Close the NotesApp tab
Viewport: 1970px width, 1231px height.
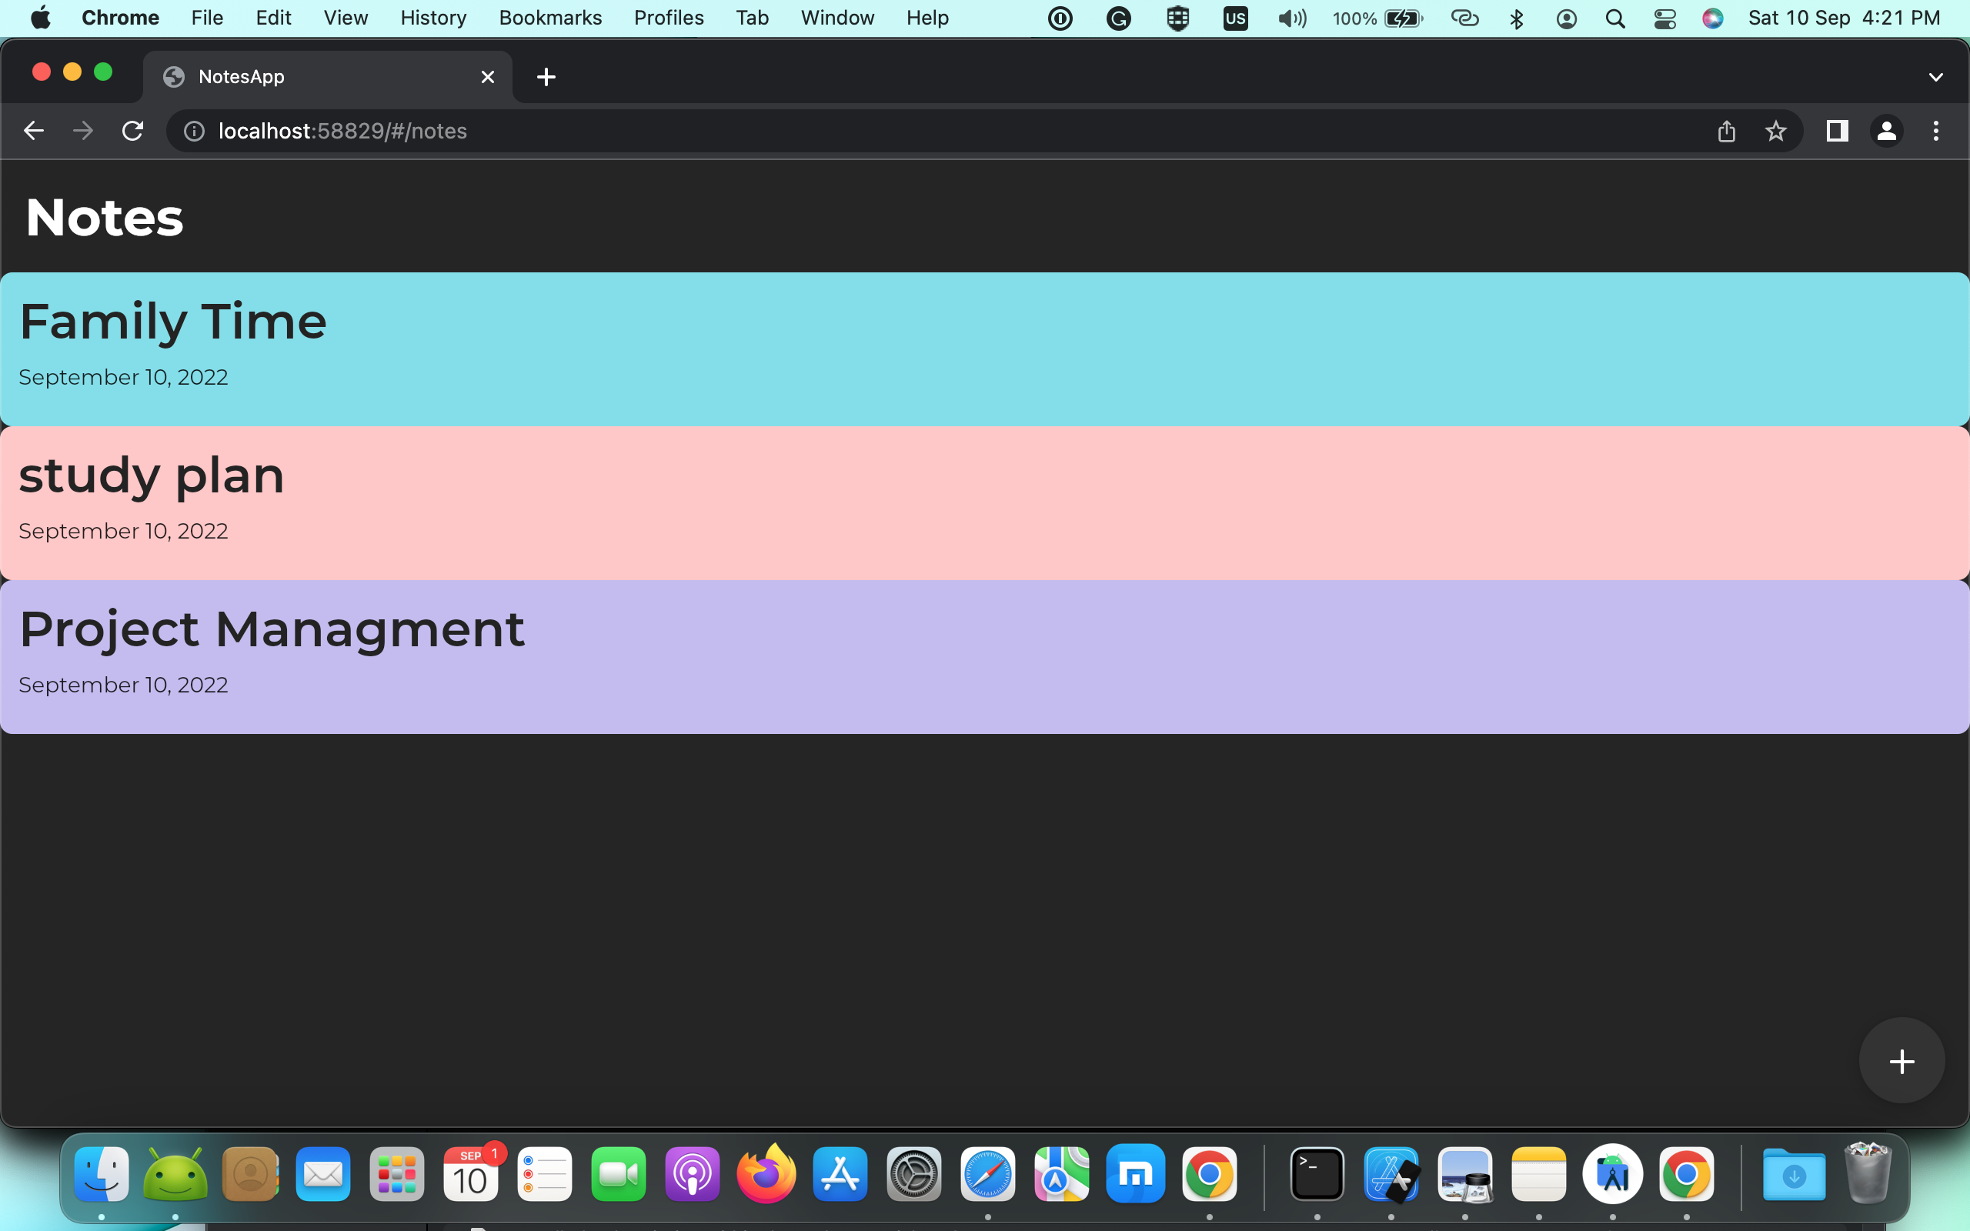(x=488, y=78)
